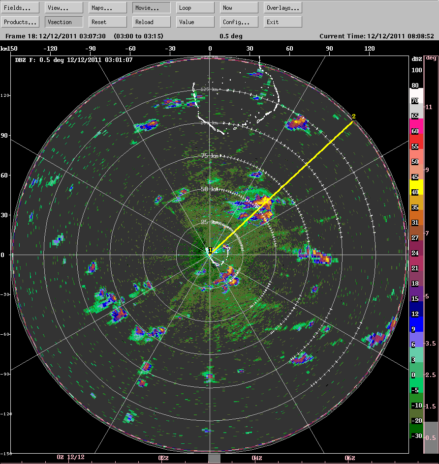Click the Exit button

click(x=283, y=22)
